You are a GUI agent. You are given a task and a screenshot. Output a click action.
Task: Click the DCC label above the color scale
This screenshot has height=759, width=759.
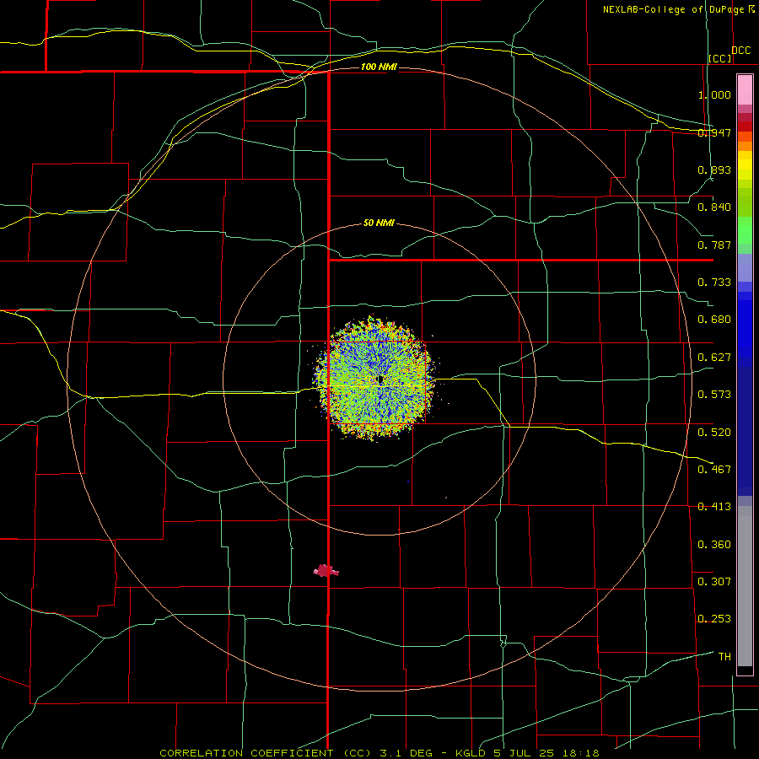point(741,50)
